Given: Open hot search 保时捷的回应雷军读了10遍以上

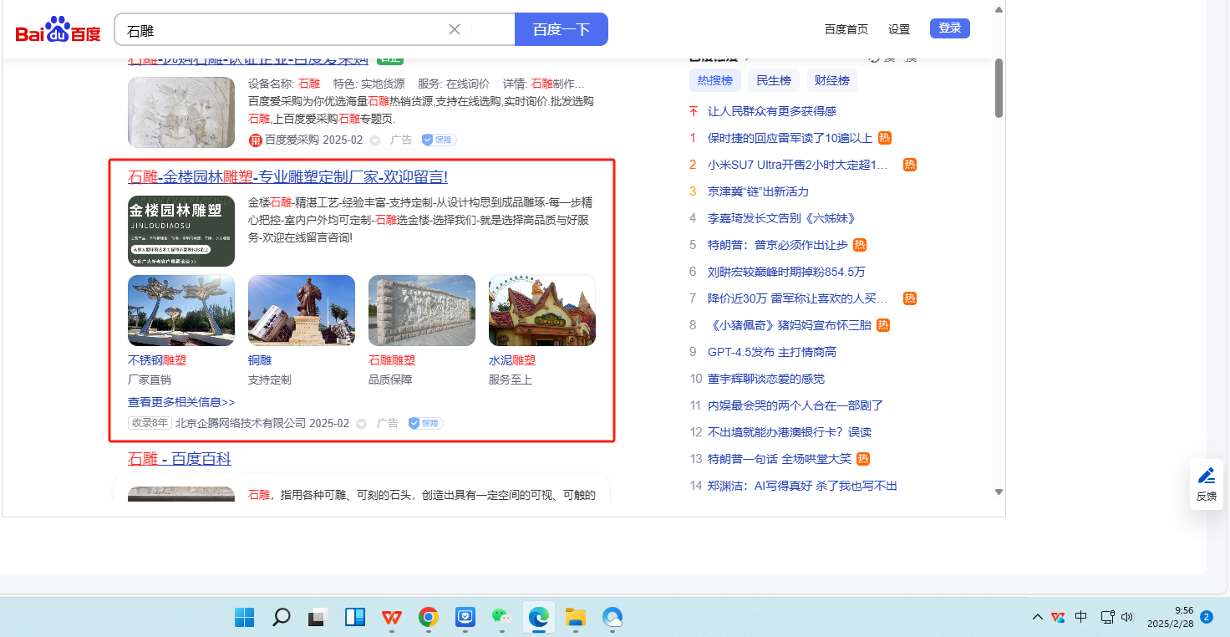Looking at the screenshot, I should point(790,138).
